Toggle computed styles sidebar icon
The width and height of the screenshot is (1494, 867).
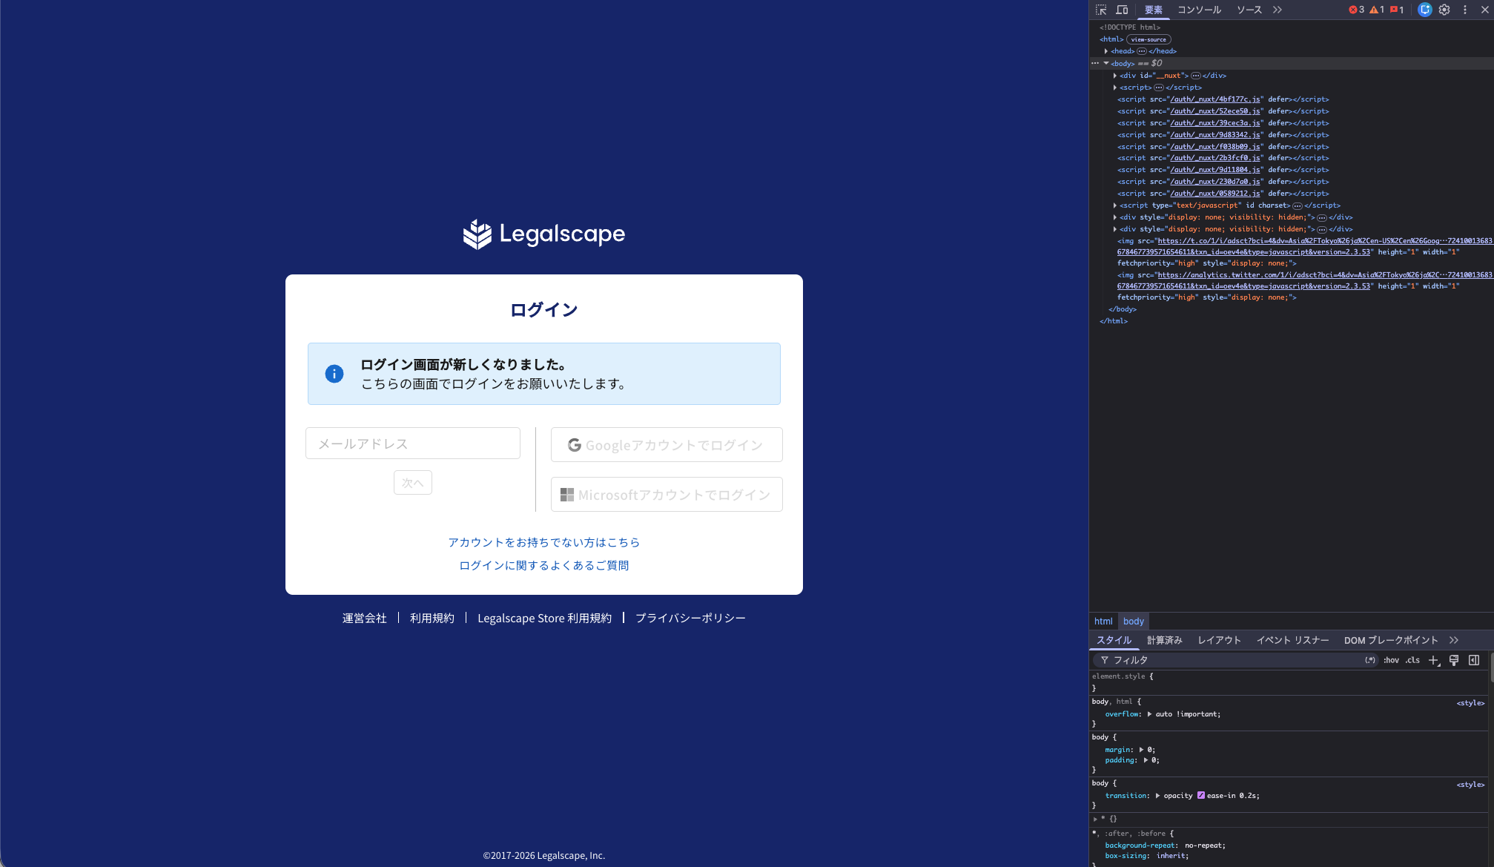tap(1474, 660)
